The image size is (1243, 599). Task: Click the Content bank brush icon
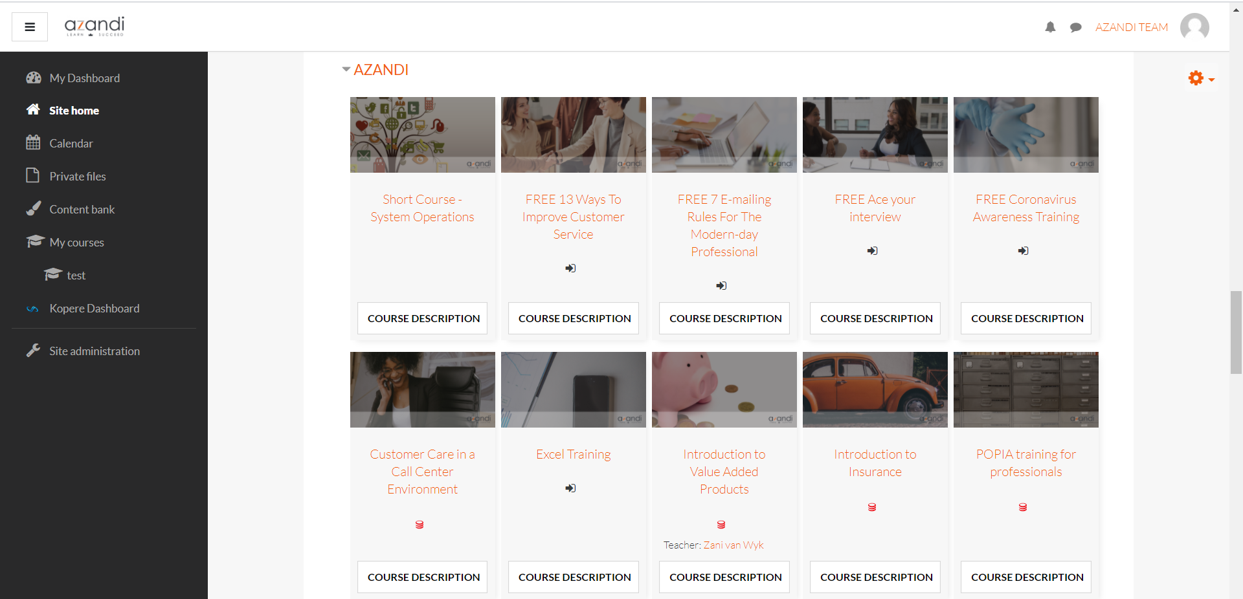33,208
